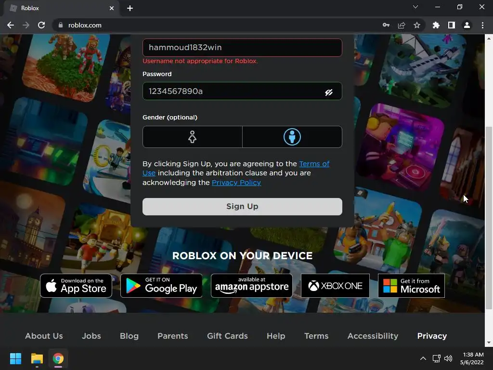Toggle the browser side panel
Viewport: 493px width, 370px height.
pyautogui.click(x=452, y=25)
